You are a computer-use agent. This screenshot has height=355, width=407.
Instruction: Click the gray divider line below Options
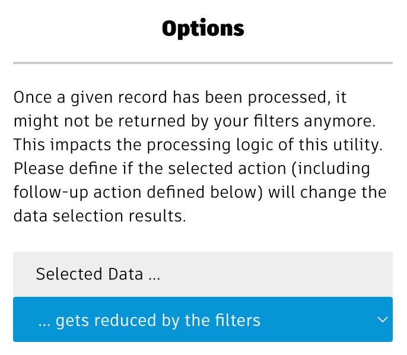(x=203, y=63)
